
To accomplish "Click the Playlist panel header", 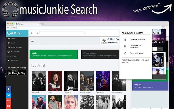I will pyautogui.click(x=150, y=86).
